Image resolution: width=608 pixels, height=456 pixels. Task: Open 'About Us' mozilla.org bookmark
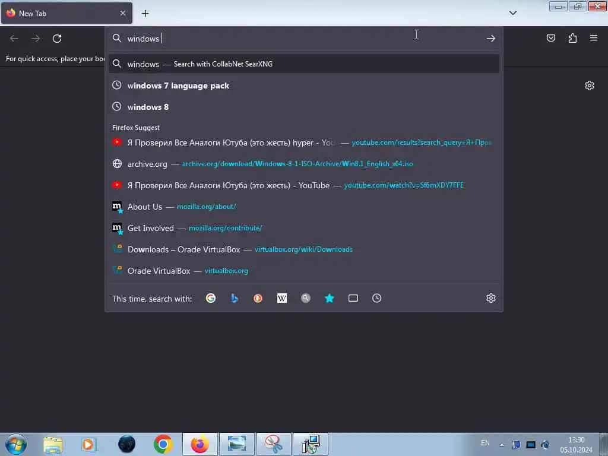[304, 207]
